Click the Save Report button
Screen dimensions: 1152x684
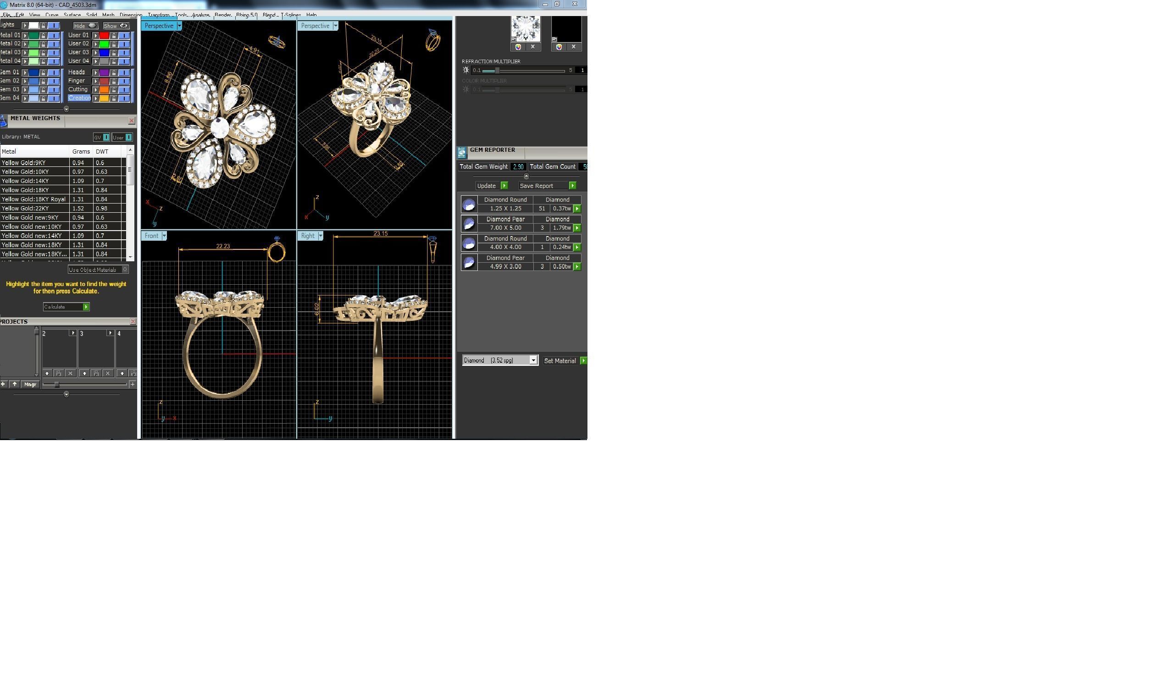(547, 186)
